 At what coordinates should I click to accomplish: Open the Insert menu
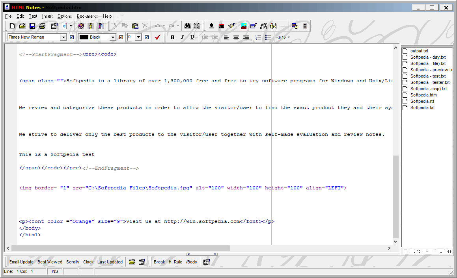point(47,16)
